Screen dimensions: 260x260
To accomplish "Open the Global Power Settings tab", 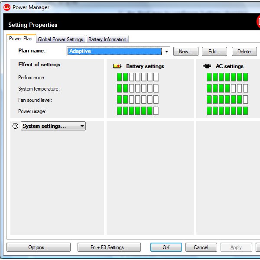I will point(61,39).
